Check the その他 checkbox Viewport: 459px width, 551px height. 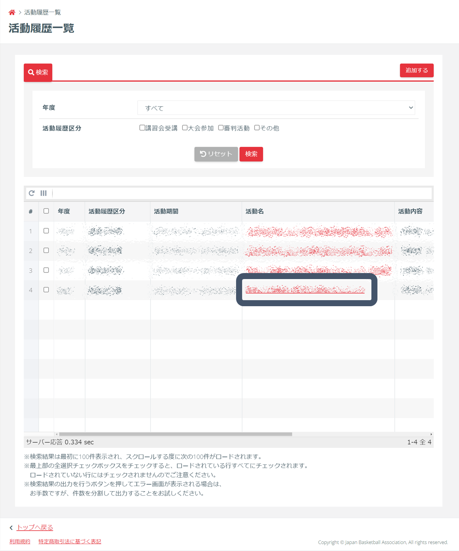point(257,128)
